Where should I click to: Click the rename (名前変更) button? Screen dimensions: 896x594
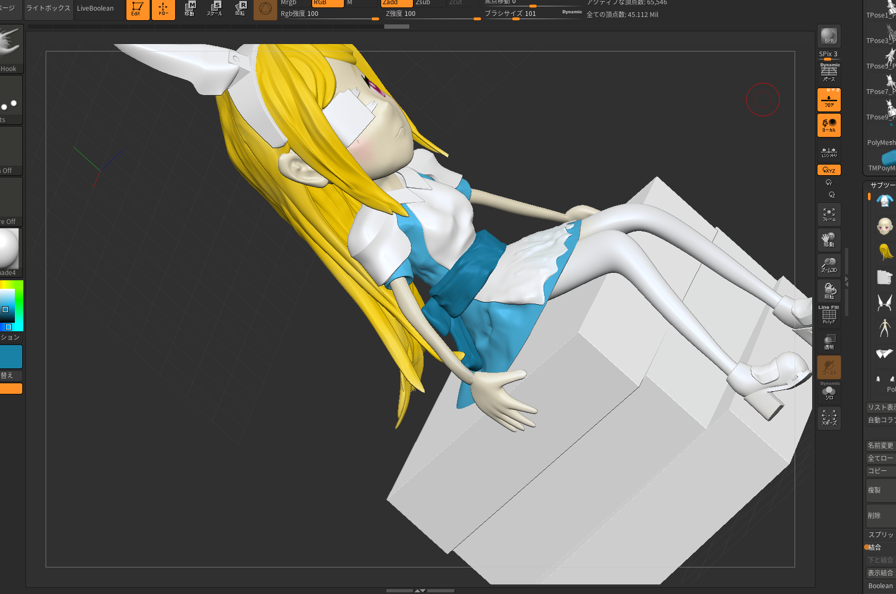click(881, 445)
